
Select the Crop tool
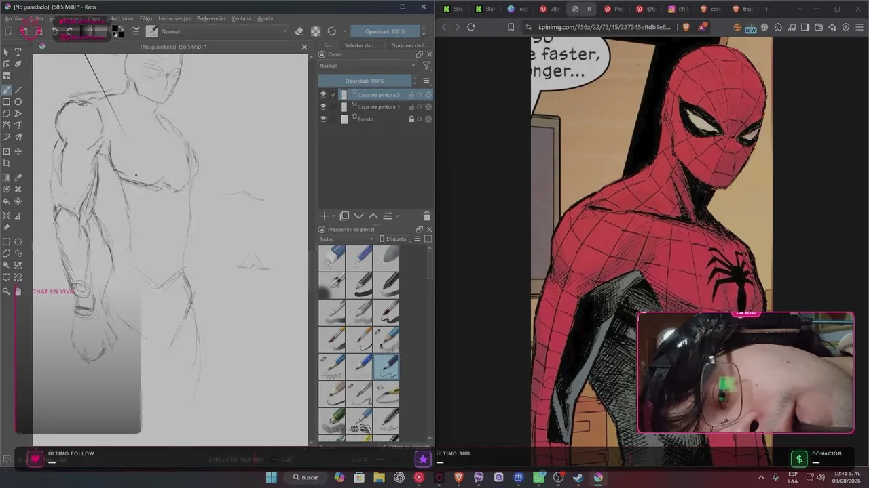pos(7,163)
